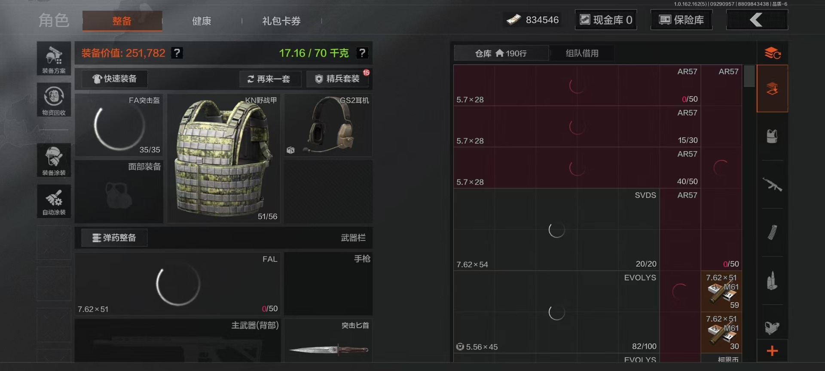This screenshot has width=825, height=371.
Task: Select the all-items warehouse category icon
Action: [772, 88]
